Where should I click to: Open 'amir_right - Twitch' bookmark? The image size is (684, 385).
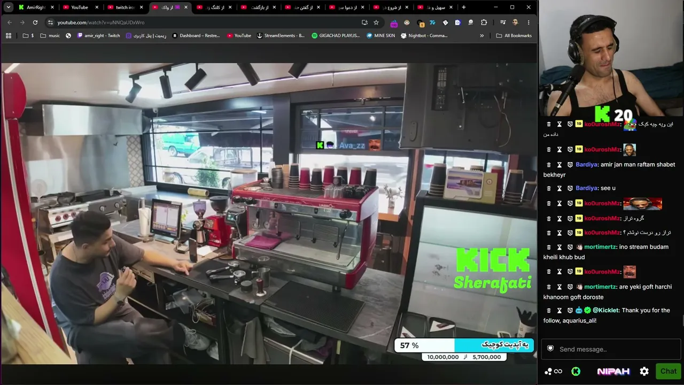click(99, 36)
